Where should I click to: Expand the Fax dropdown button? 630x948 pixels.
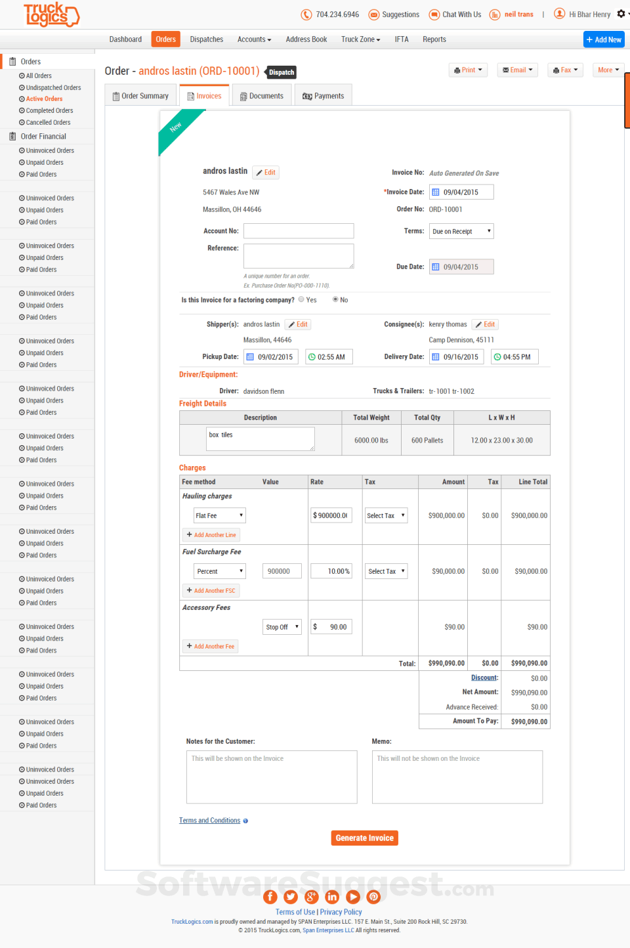pyautogui.click(x=565, y=70)
